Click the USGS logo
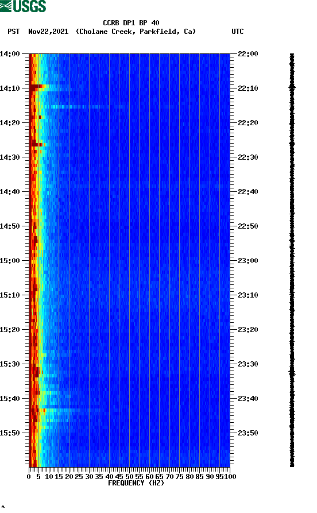 [23, 6]
